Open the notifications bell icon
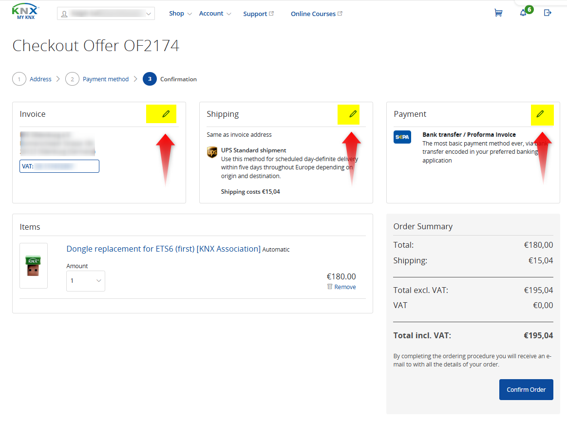Image resolution: width=567 pixels, height=421 pixels. pos(523,13)
